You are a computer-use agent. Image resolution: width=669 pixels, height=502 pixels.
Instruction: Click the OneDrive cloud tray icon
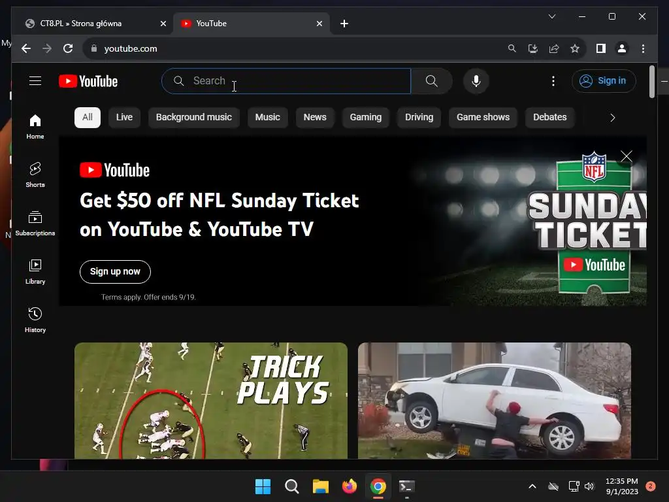pos(553,486)
